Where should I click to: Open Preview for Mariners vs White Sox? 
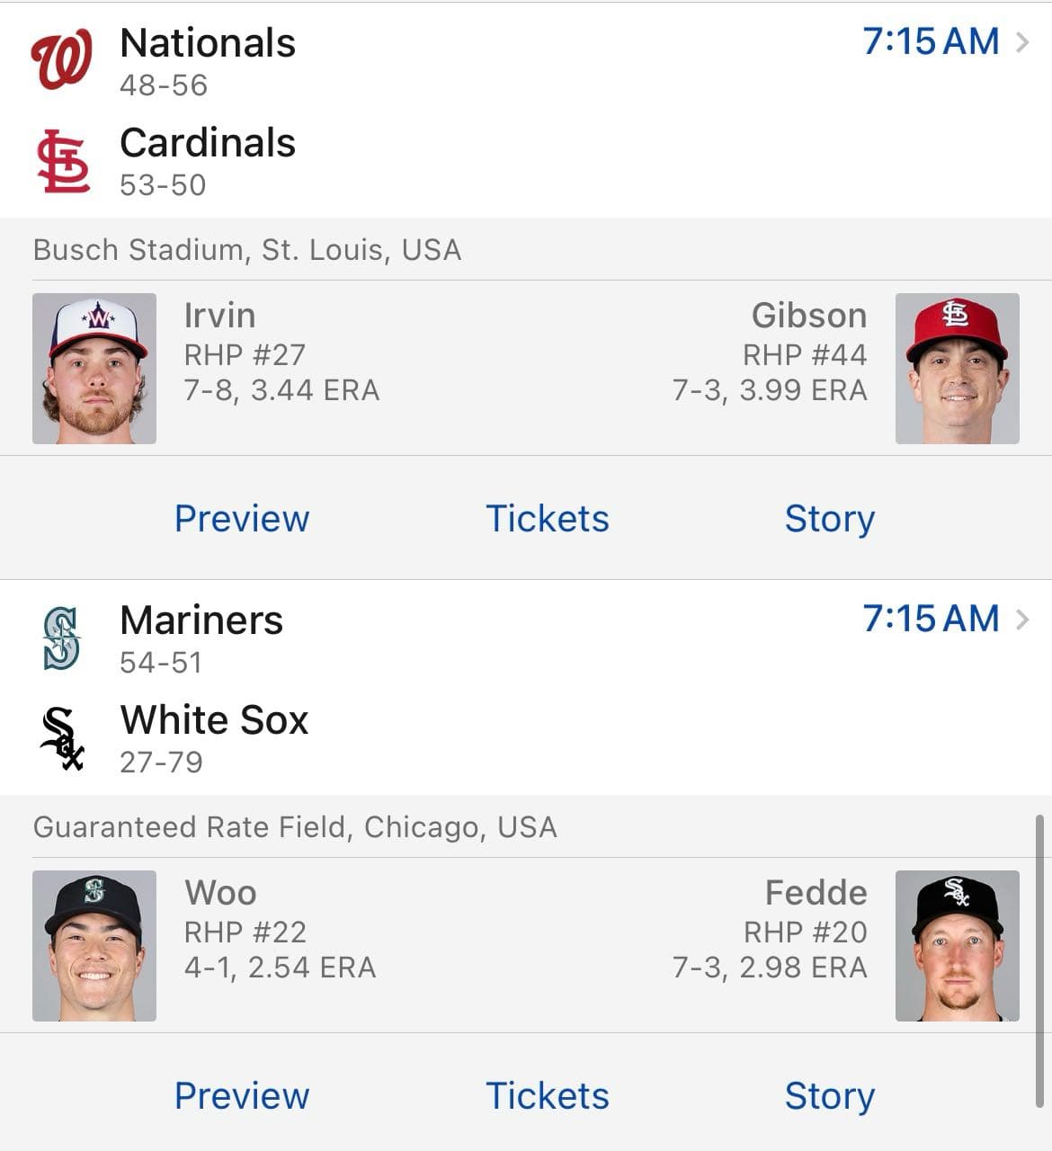click(242, 1096)
